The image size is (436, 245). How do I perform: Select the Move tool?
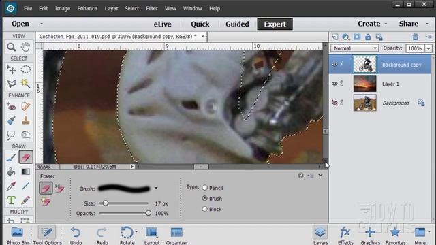12,69
